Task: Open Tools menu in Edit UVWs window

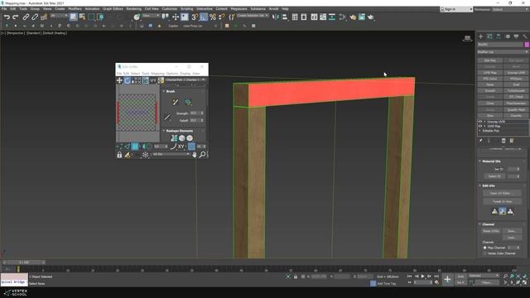Action: tap(146, 74)
